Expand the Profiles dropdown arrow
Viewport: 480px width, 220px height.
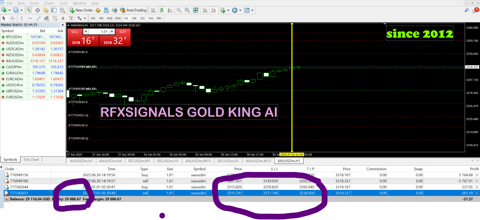21,10
